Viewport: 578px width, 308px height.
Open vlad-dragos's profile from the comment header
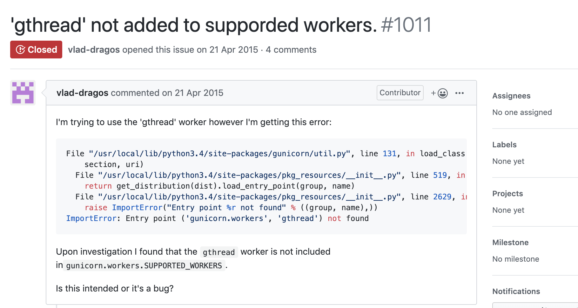[83, 93]
